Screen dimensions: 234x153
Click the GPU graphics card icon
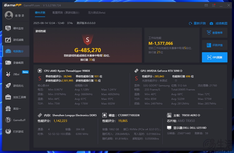[x=136, y=71]
